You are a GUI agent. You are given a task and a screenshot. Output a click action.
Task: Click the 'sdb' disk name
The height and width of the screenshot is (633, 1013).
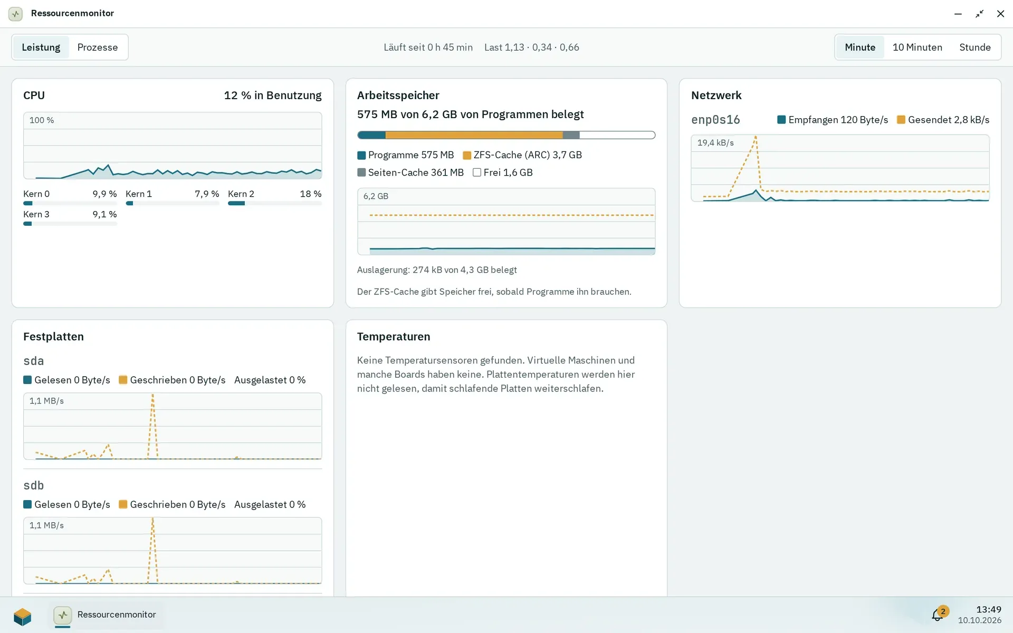coord(34,485)
